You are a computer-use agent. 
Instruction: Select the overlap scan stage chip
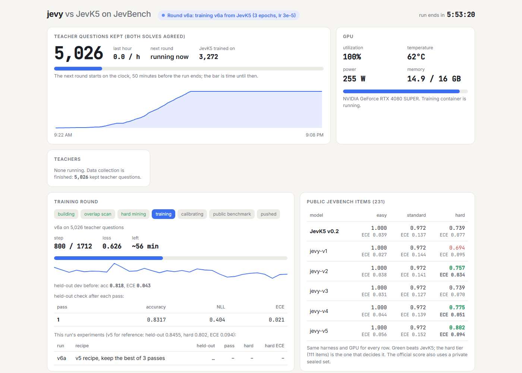pos(98,214)
